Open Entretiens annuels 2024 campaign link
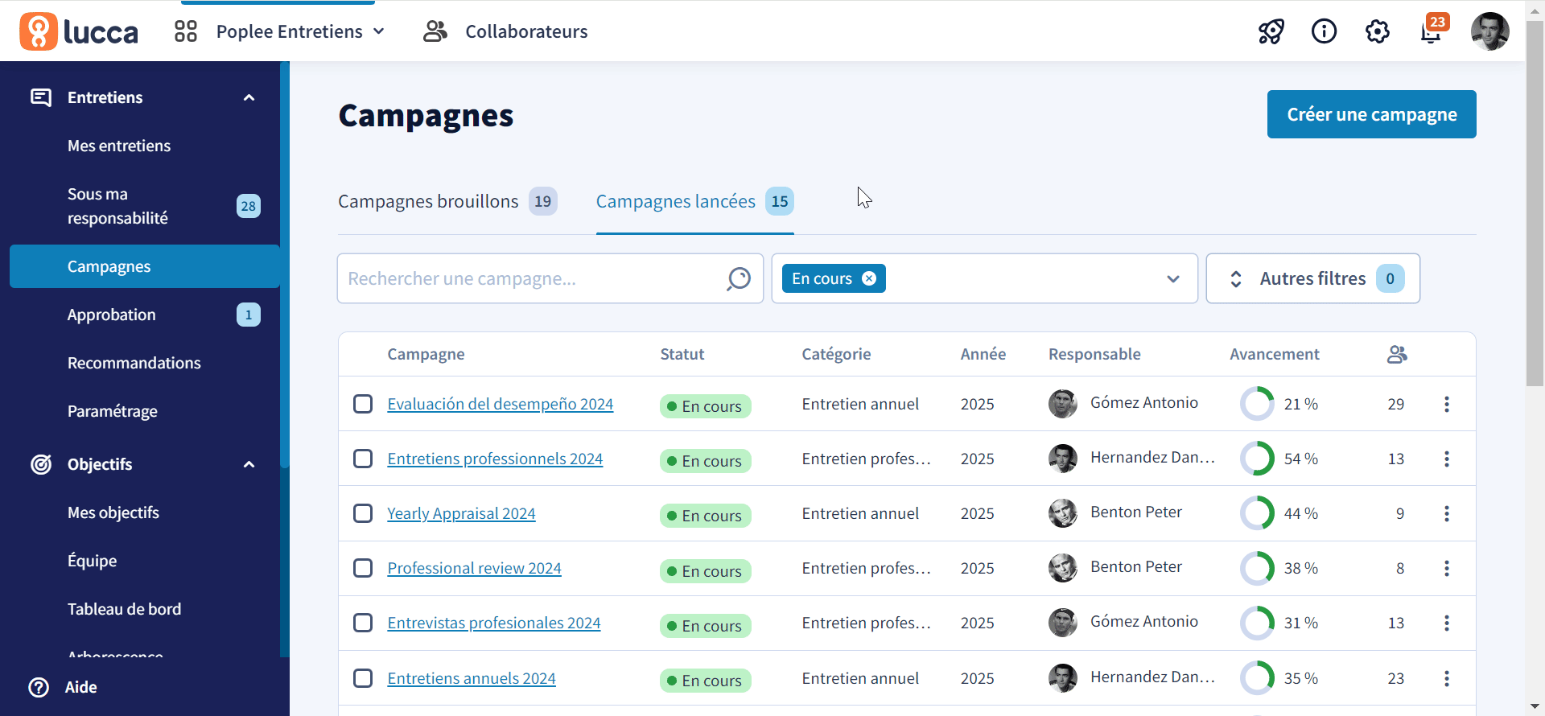Viewport: 1545px width, 716px height. [472, 678]
